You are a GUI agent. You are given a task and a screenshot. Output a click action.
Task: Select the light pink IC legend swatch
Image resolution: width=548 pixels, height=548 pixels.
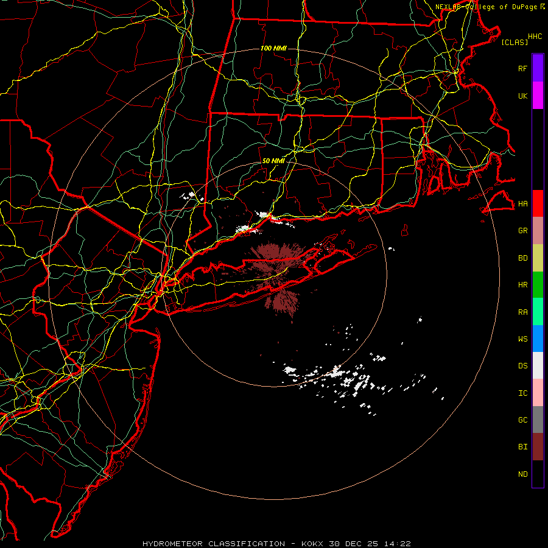(538, 393)
